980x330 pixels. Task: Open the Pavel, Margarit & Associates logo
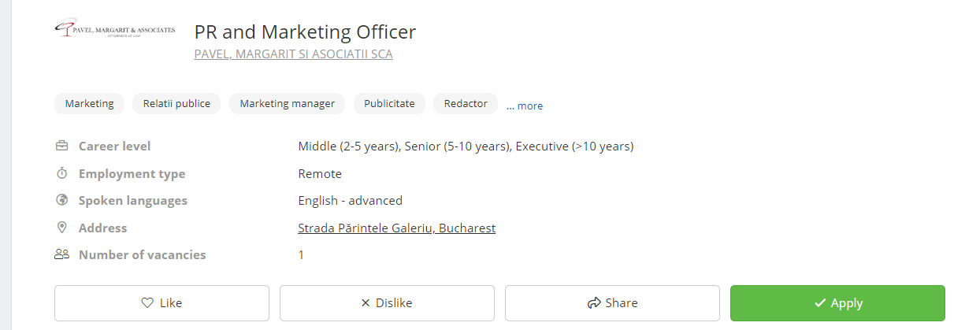tap(115, 30)
